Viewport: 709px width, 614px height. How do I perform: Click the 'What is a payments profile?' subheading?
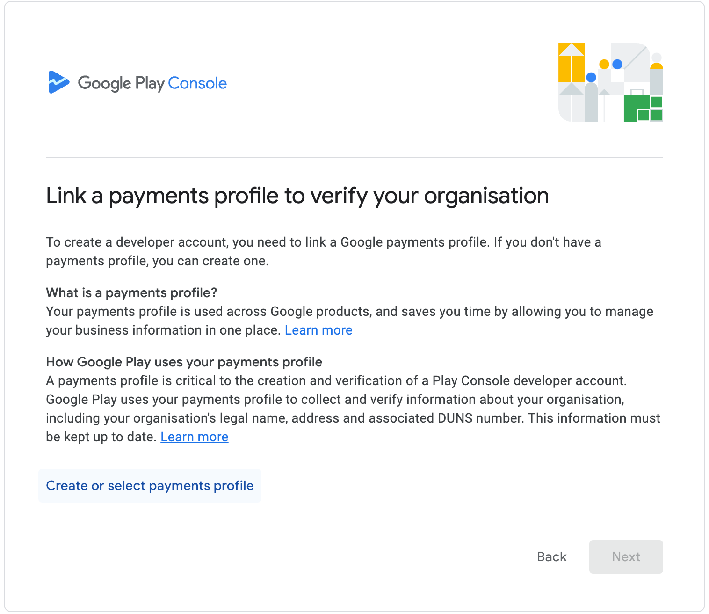pyautogui.click(x=131, y=293)
